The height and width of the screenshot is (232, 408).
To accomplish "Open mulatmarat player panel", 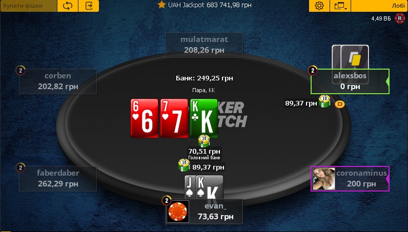I will coord(204,45).
